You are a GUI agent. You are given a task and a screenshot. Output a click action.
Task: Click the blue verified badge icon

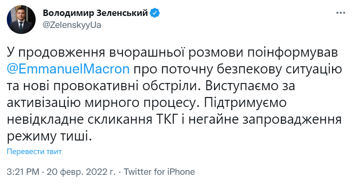[155, 13]
